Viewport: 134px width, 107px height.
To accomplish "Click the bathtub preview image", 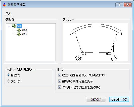I will pos(96,42).
